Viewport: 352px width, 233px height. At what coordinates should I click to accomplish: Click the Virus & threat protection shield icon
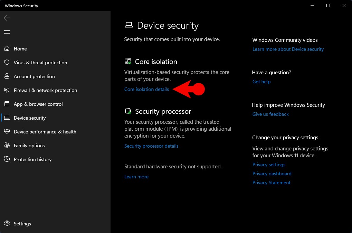(7, 63)
